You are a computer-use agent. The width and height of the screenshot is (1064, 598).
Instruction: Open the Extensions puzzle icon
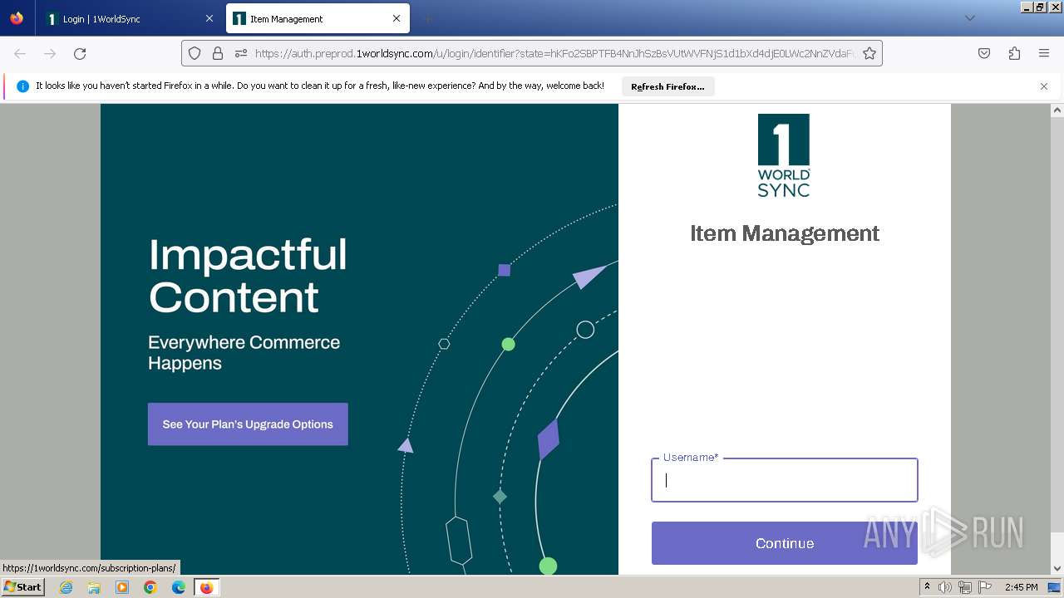coord(1014,53)
